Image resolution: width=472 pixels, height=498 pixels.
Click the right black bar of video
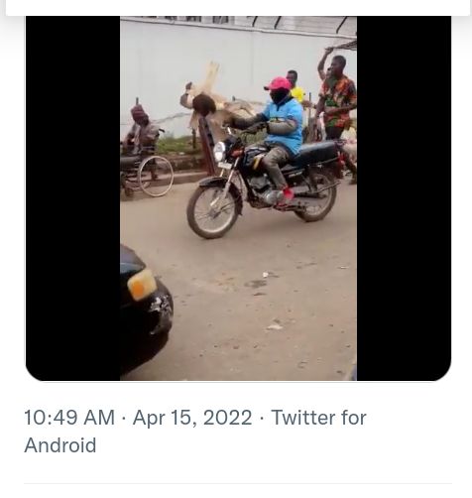tap(404, 198)
